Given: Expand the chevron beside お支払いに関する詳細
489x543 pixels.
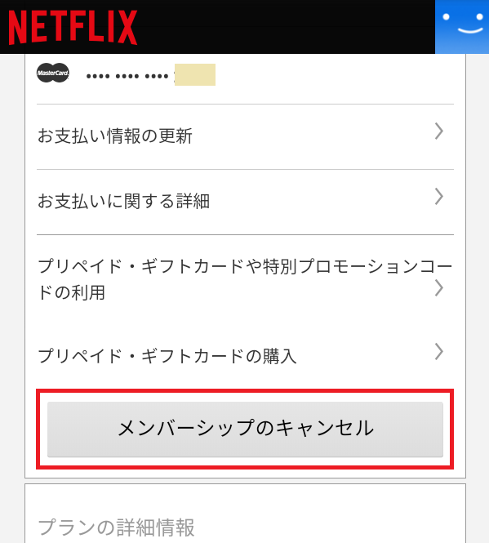Looking at the screenshot, I should pos(438,197).
